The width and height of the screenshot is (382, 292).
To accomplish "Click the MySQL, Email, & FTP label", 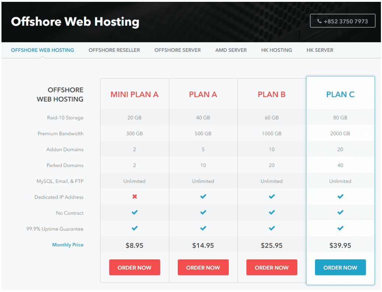I will (60, 181).
